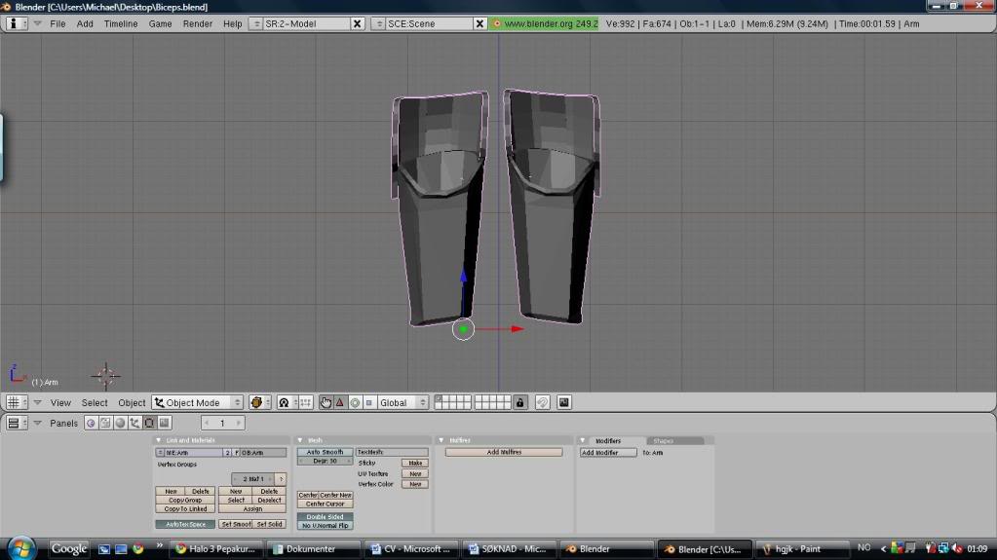Click the proportional edit falloff icon

pos(543,402)
